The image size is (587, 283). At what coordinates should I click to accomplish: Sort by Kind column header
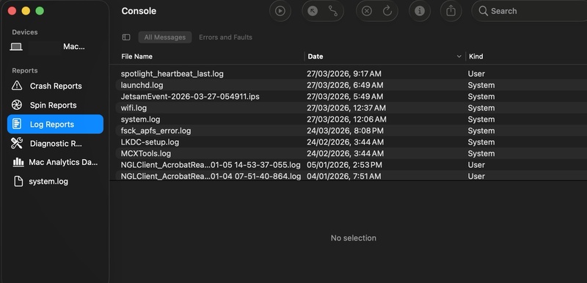pos(475,56)
